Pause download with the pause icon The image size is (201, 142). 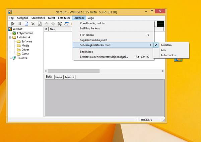pos(20,24)
